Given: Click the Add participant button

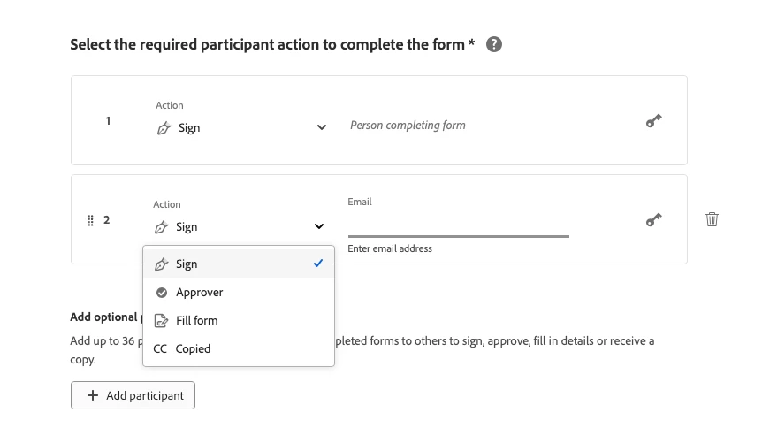Looking at the screenshot, I should coord(133,395).
